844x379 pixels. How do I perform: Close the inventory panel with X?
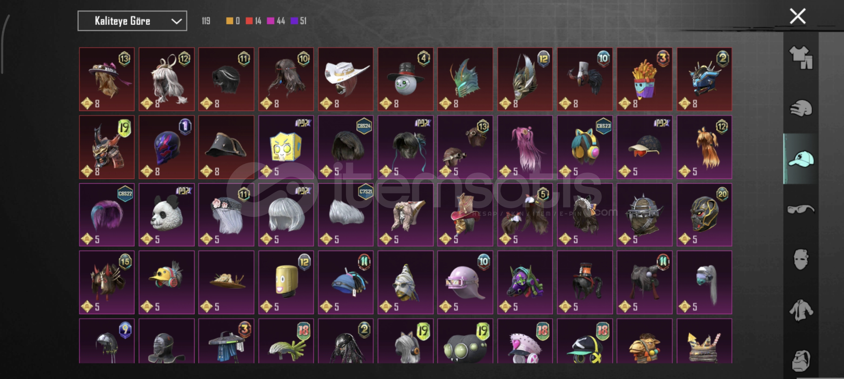798,16
